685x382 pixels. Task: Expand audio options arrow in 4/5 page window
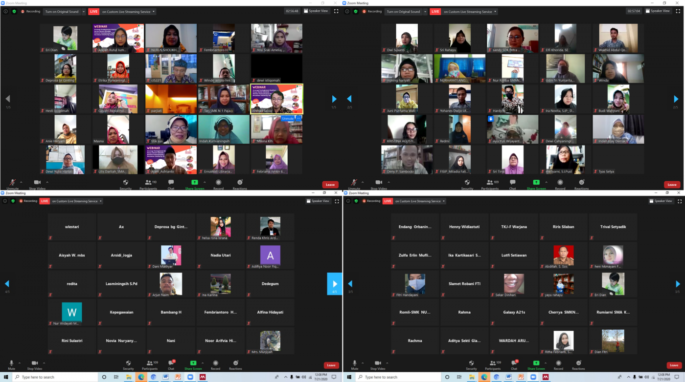click(x=20, y=362)
